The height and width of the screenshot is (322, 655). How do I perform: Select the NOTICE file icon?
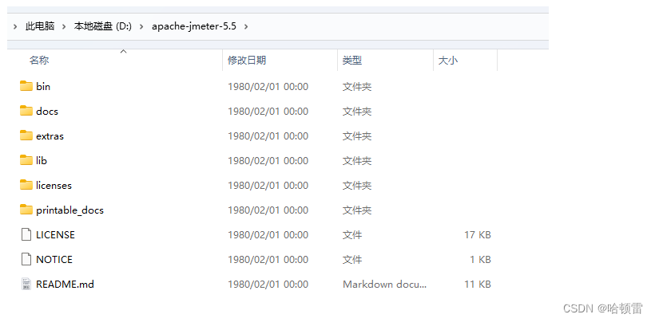tap(26, 259)
